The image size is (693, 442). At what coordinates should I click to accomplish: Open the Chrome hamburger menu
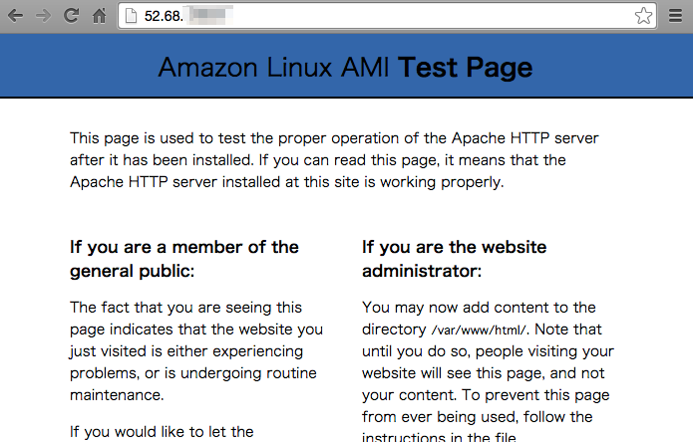(675, 16)
